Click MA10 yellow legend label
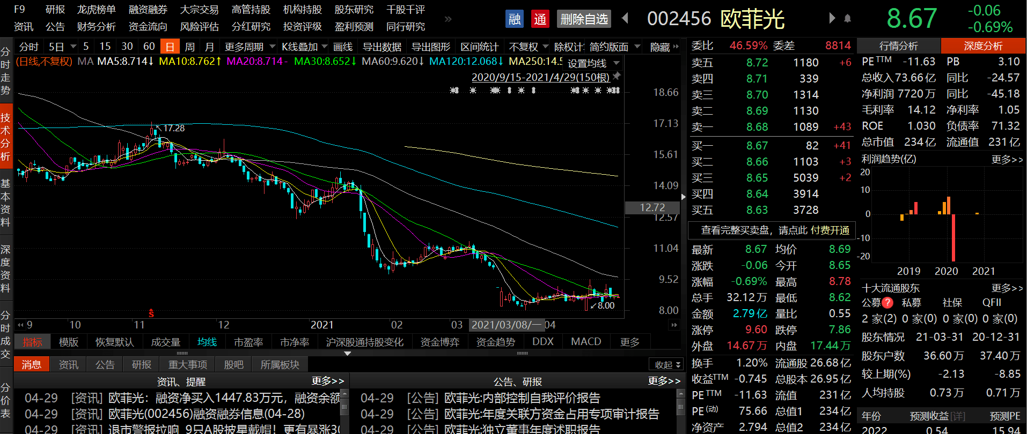The image size is (1027, 434). tap(190, 61)
